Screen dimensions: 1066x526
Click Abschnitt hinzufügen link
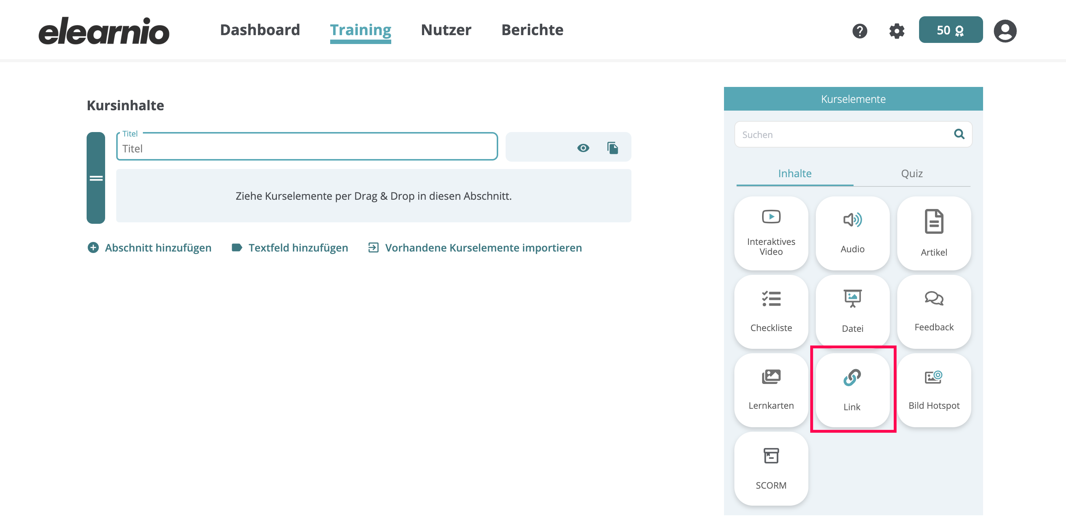pos(150,248)
